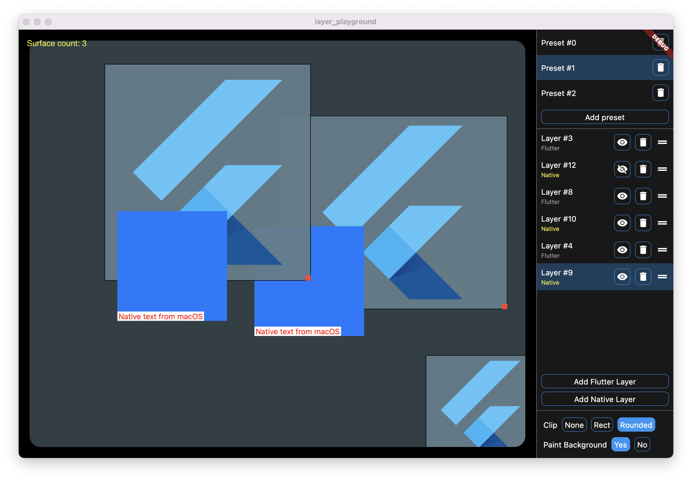Delete Layer #9 with the trash icon
Screen dimensions: 692x481
[x=643, y=276]
